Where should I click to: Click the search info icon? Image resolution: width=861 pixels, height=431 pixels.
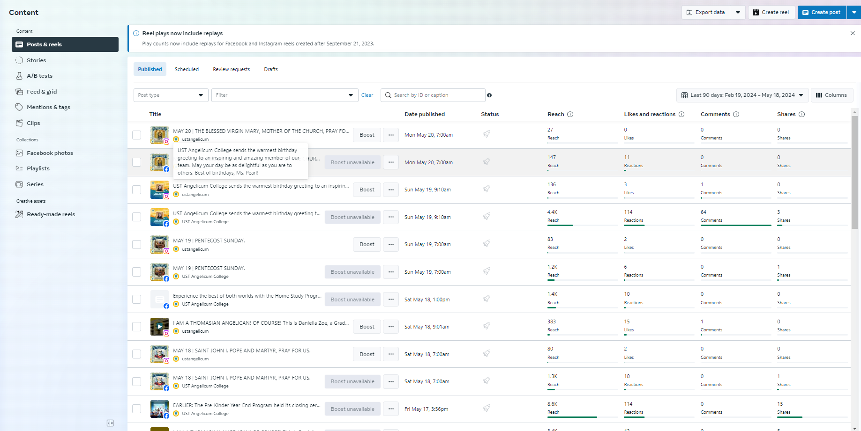click(x=489, y=95)
